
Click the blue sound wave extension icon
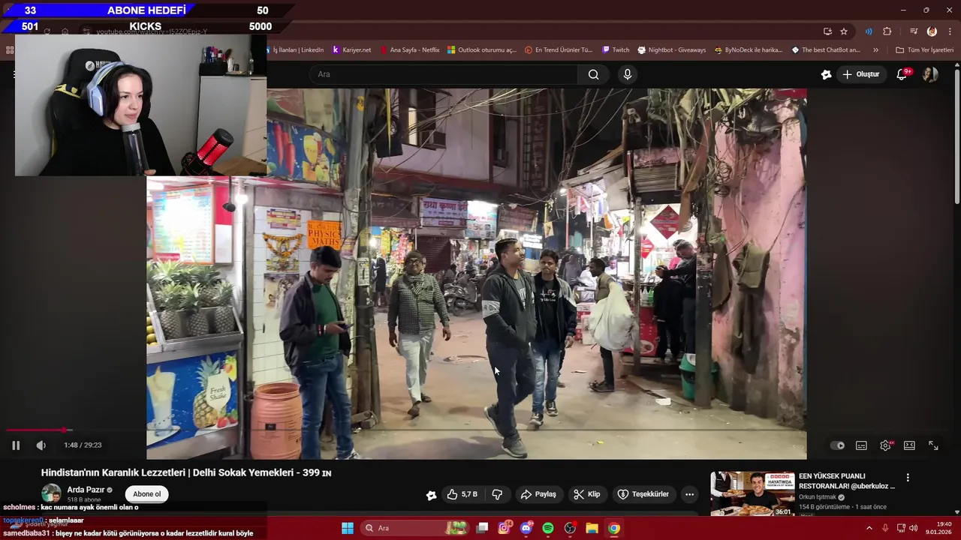point(869,31)
